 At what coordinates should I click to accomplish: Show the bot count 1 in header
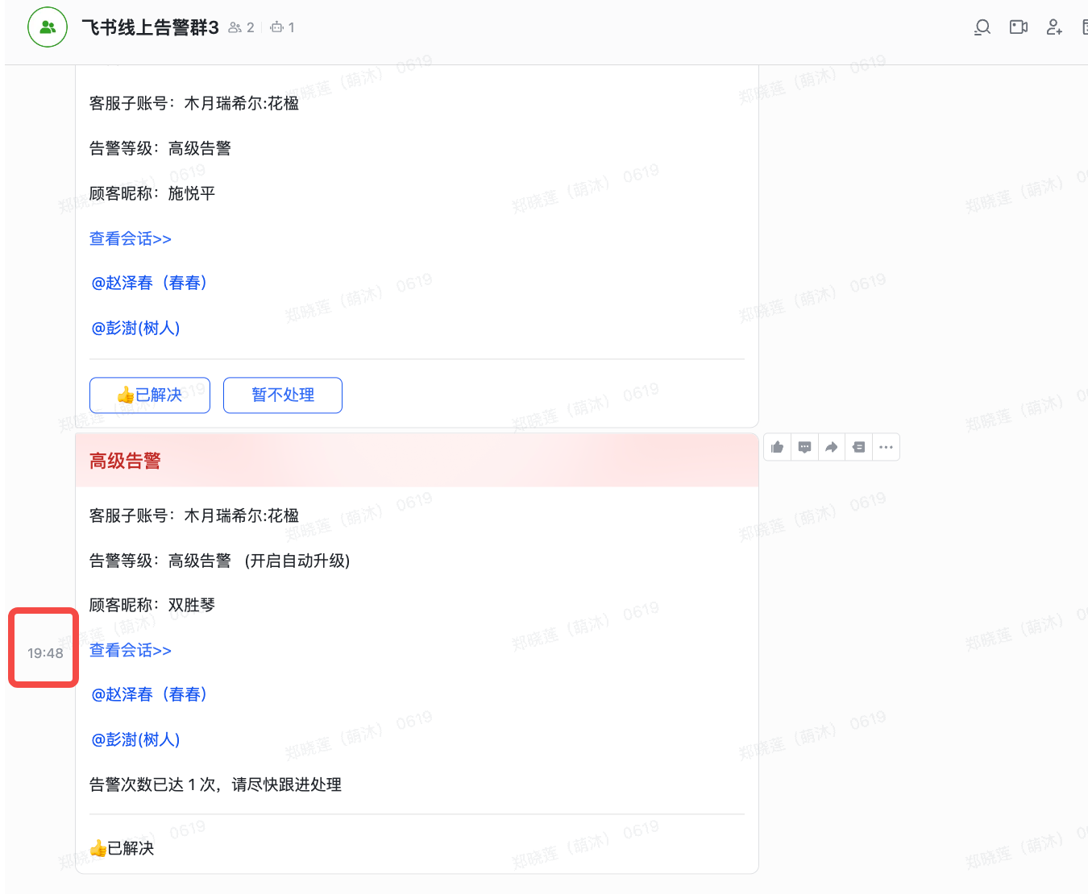[x=283, y=27]
